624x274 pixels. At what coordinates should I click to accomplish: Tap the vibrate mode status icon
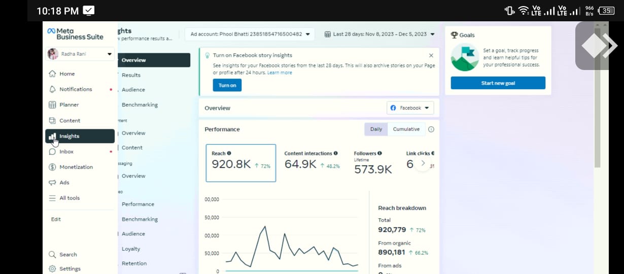click(x=509, y=11)
